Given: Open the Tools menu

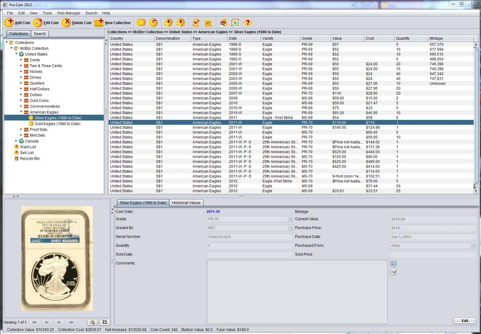Looking at the screenshot, I should click(47, 13).
